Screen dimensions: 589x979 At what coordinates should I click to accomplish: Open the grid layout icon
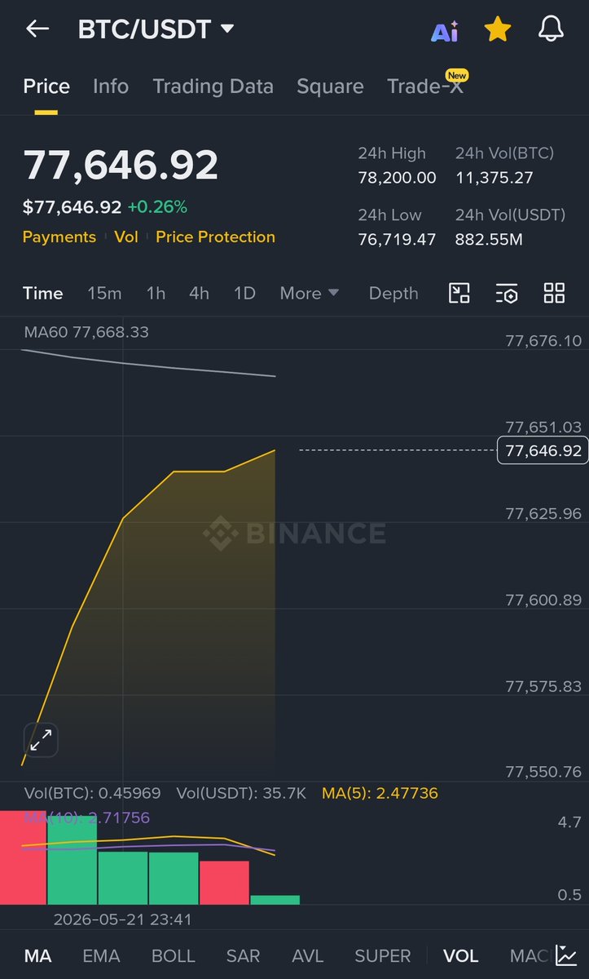pyautogui.click(x=554, y=294)
